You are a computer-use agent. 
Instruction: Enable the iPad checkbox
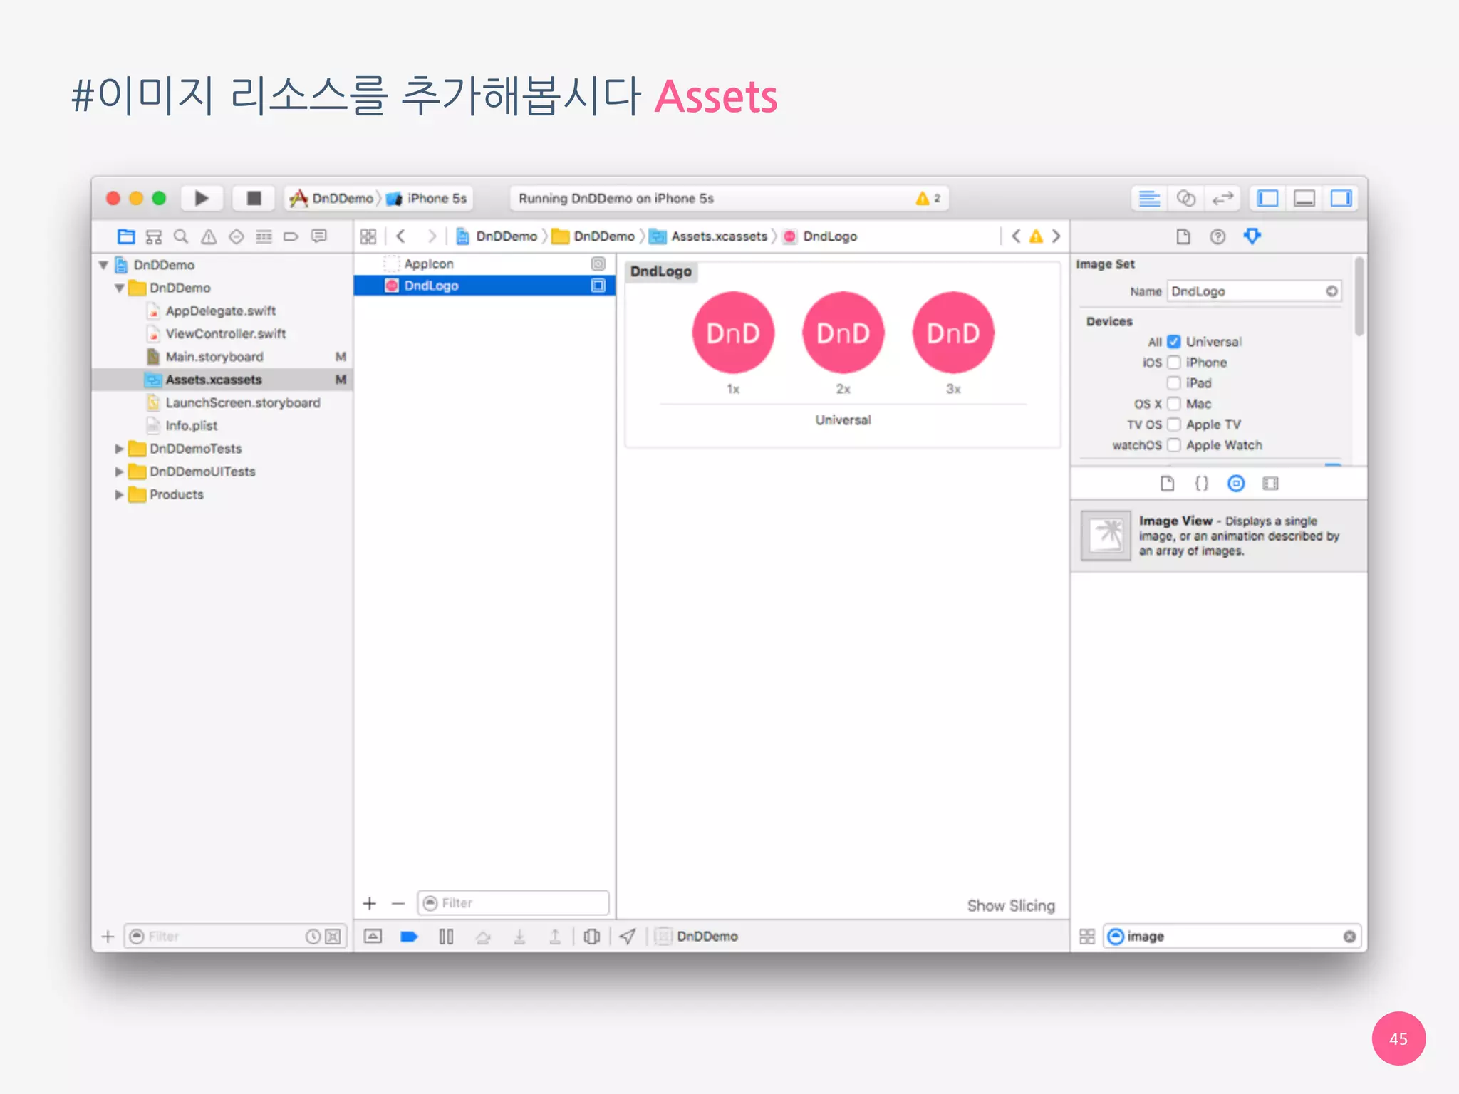coord(1174,383)
